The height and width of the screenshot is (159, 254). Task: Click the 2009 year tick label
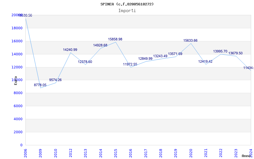click(x=40, y=153)
